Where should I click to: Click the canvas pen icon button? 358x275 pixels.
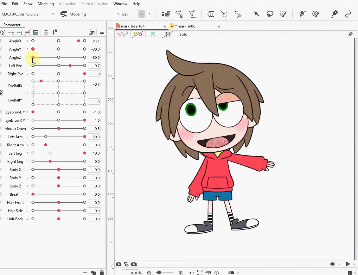[350, 34]
